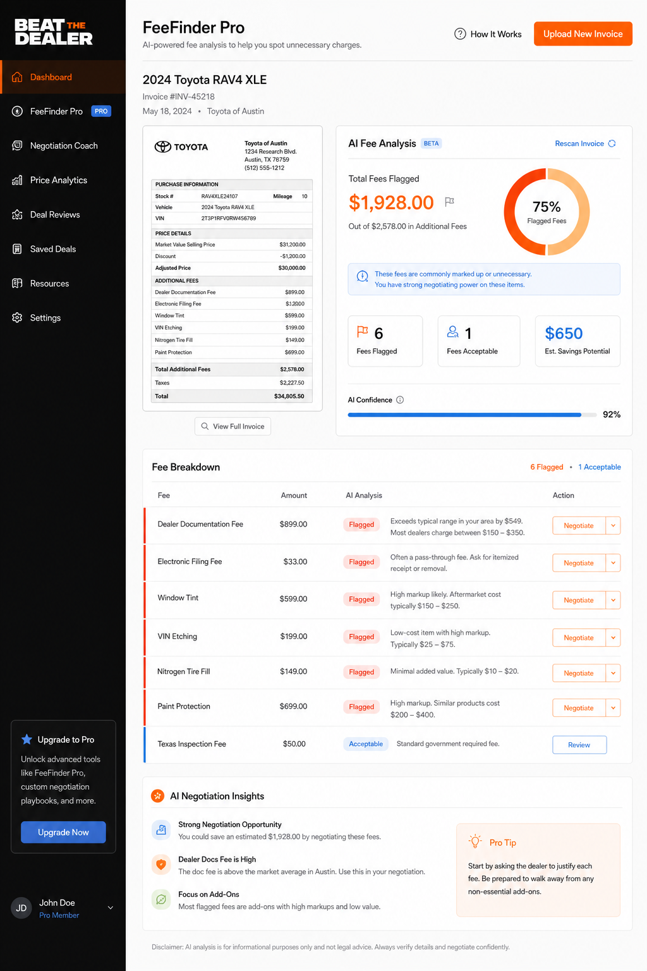Click AI Confidence info icon

coord(400,400)
